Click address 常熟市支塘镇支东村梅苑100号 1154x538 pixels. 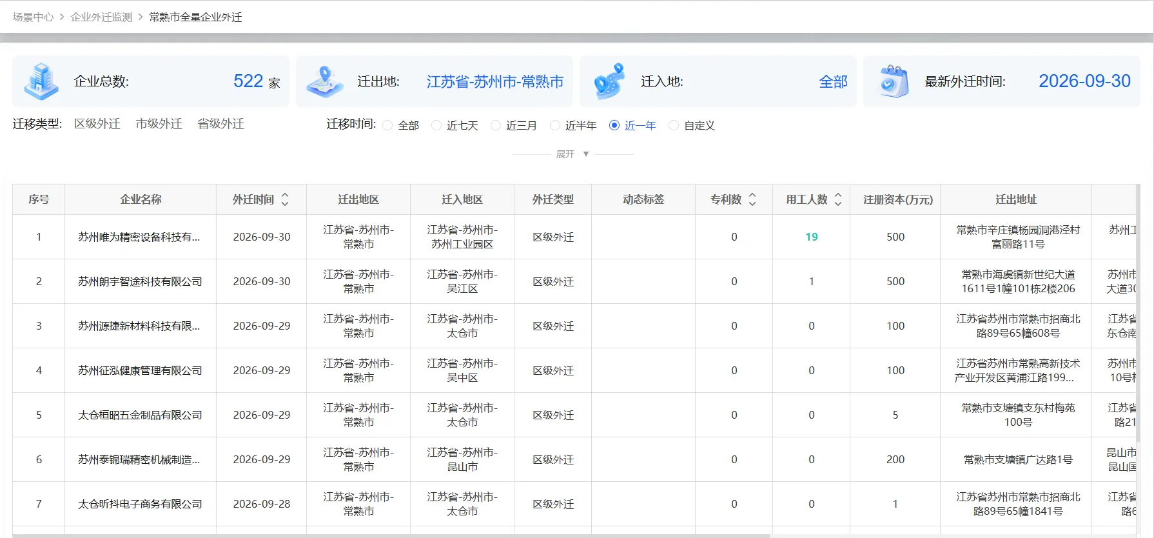pyautogui.click(x=1018, y=415)
